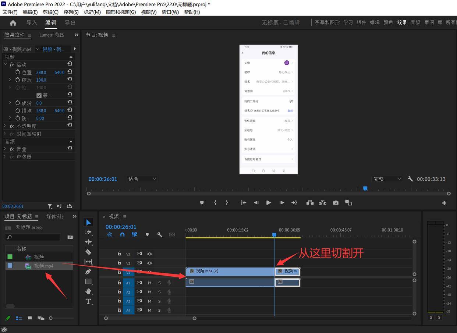Select the Type tool
This screenshot has width=457, height=333.
[88, 301]
